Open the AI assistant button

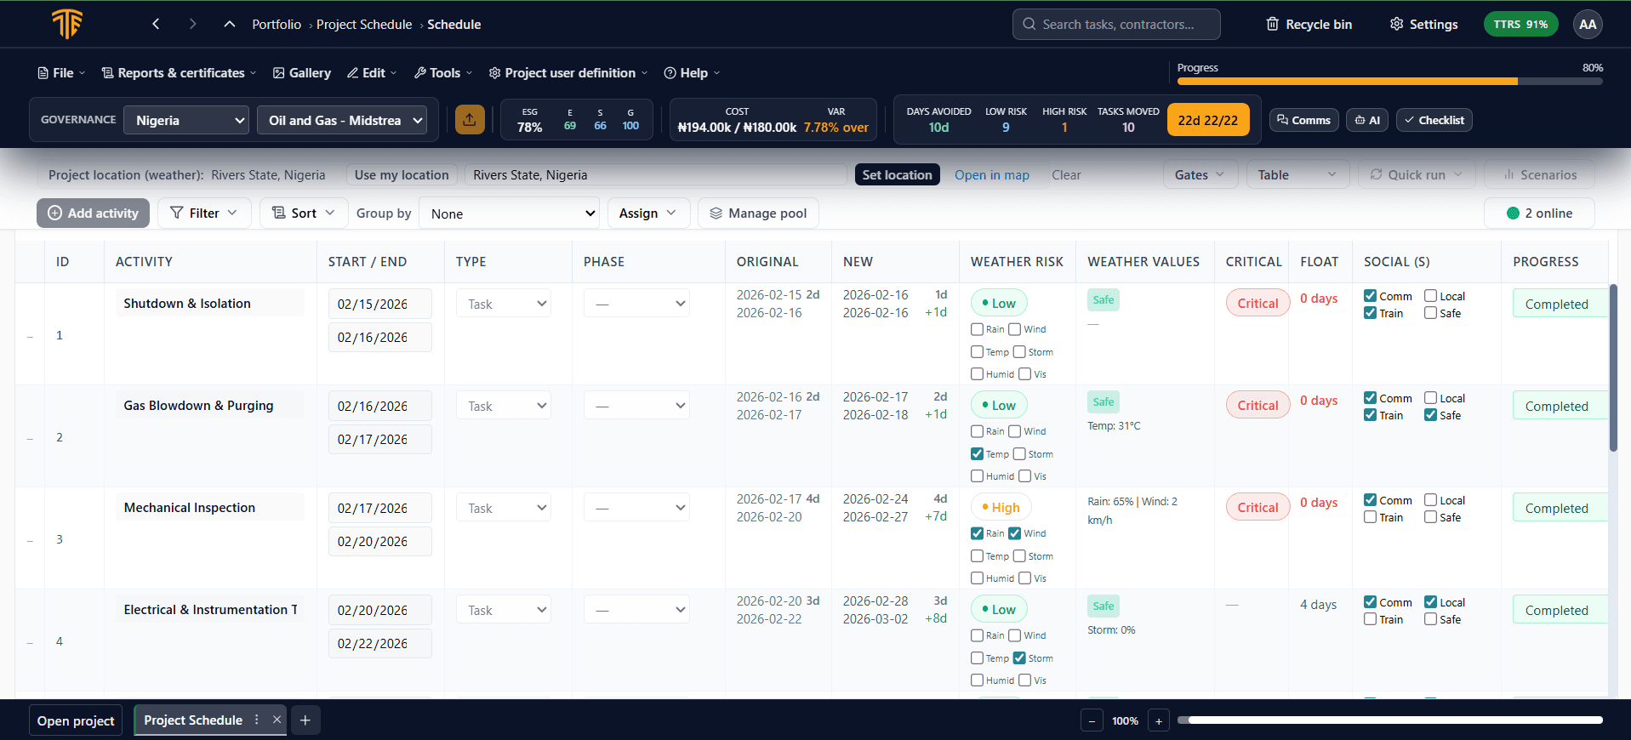[x=1367, y=121]
